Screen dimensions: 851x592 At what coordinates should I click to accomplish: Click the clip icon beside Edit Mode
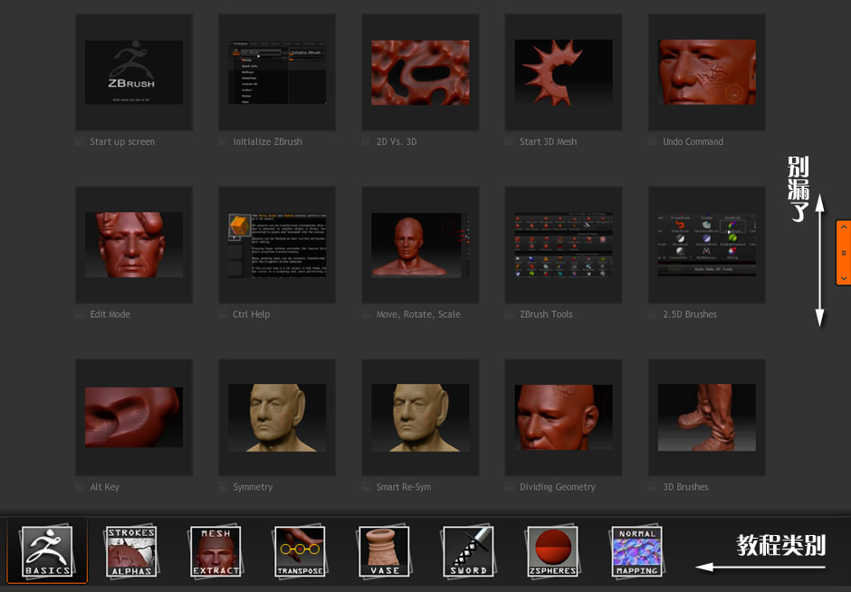[80, 314]
